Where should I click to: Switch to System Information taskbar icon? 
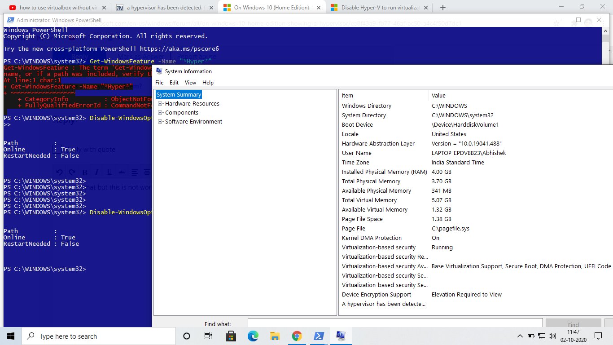(x=341, y=336)
